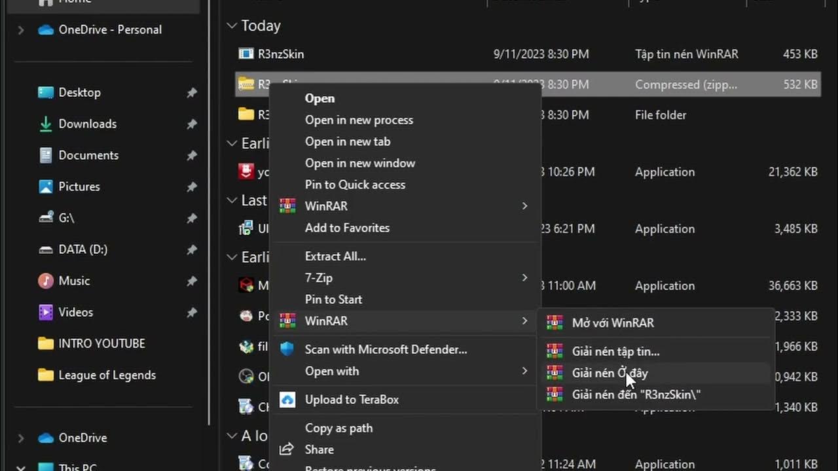Choose Copy as path menu entry

[x=338, y=428]
